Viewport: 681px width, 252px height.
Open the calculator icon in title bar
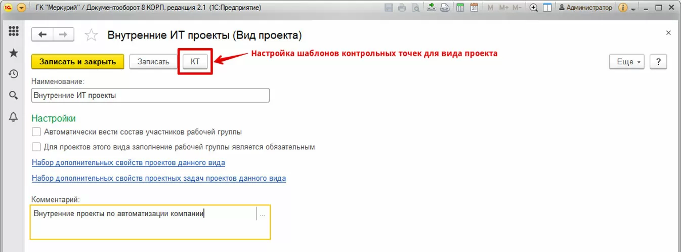point(460,8)
